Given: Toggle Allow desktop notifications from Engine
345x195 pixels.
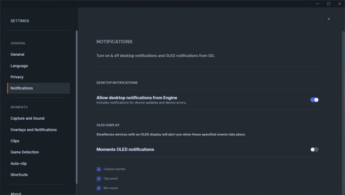Looking at the screenshot, I should coord(314,100).
